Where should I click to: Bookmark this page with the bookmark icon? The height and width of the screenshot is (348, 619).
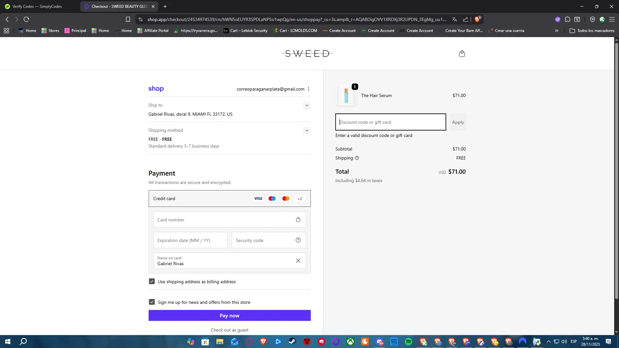[x=128, y=19]
